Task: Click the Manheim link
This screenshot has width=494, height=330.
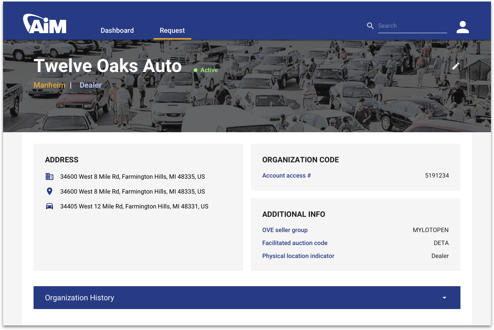Action: pyautogui.click(x=50, y=85)
